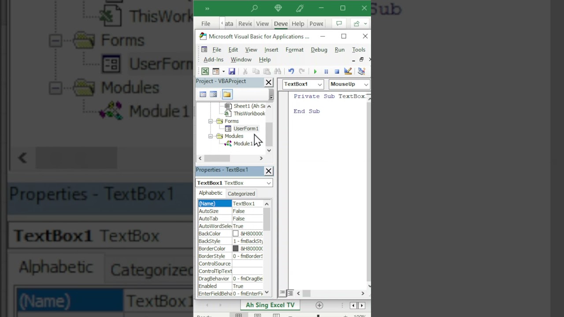Open Project Explorer toolbar icon
The image size is (564, 317).
coord(361,71)
